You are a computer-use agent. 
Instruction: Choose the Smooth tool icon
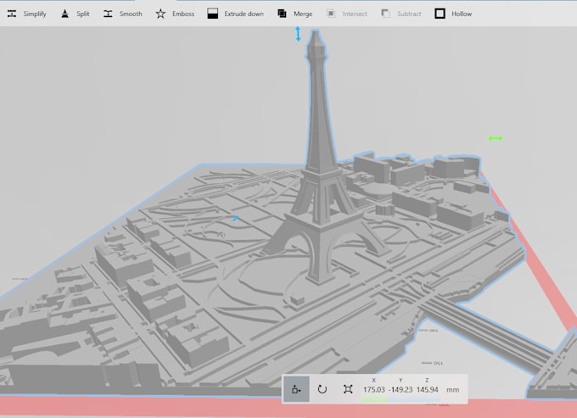pos(108,14)
